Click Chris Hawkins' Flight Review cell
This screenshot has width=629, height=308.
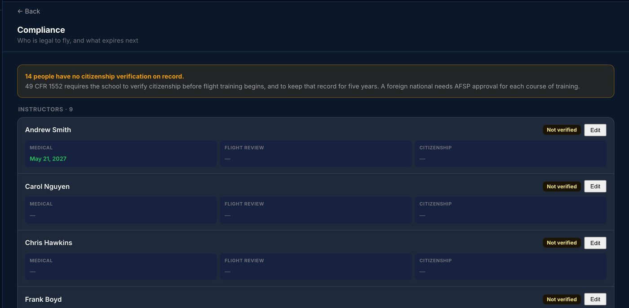(315, 267)
